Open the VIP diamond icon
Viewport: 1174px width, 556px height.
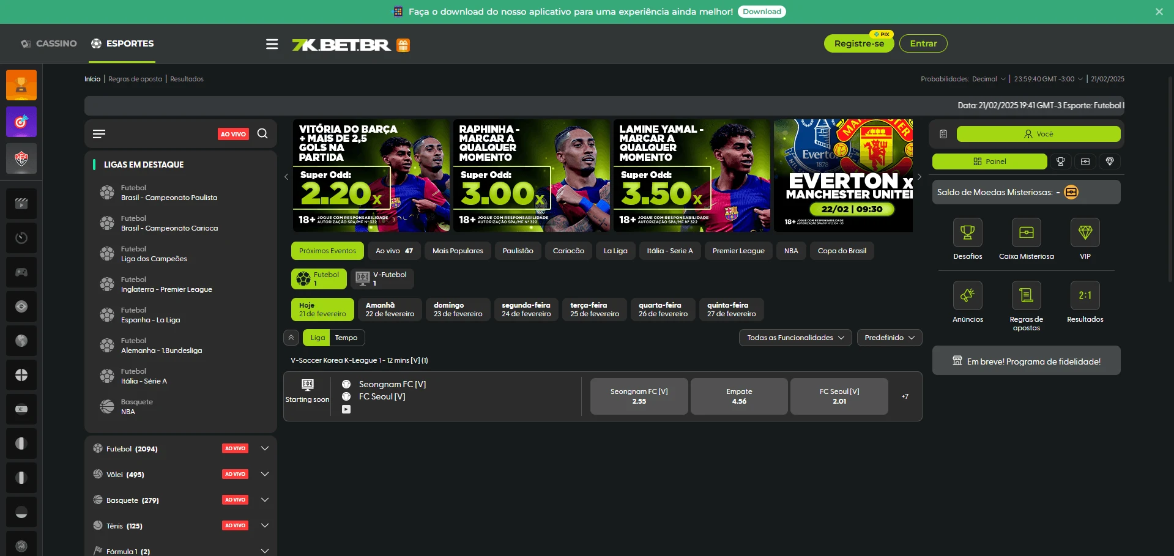coord(1085,232)
